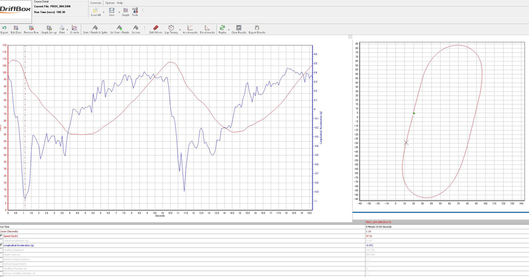Switch to the Summary tab
Screen dimensions: 529x277
(x=96, y=3)
